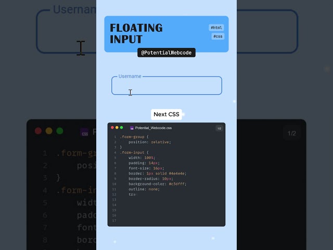Viewport: 333px width, 250px height.
Task: Select the Potential_Webcode.css file tab
Action: click(x=153, y=128)
